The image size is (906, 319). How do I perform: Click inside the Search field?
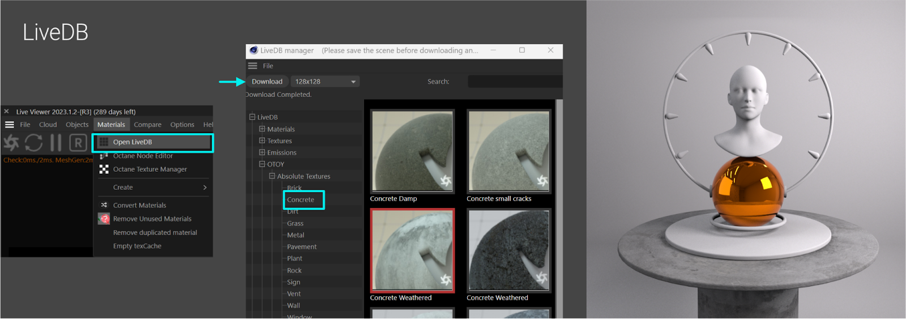click(515, 82)
